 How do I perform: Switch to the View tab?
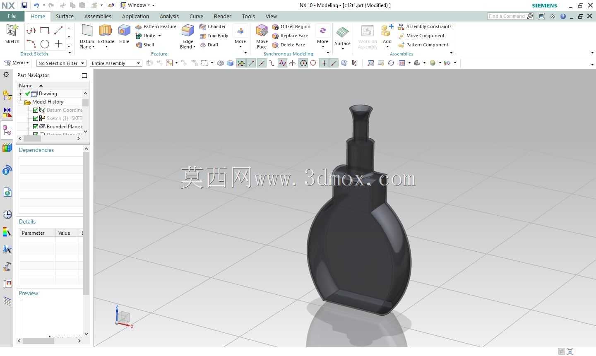point(271,16)
